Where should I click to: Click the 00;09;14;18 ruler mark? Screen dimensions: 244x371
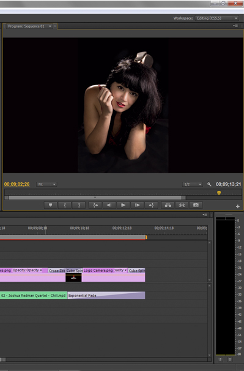click(x=164, y=228)
